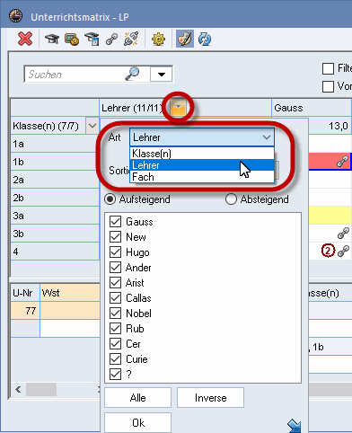Click the chain link coupling icon
This screenshot has height=433, width=352.
111,40
